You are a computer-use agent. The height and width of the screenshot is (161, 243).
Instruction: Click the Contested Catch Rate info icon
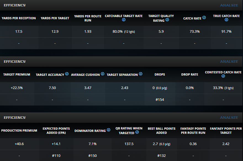point(223,76)
